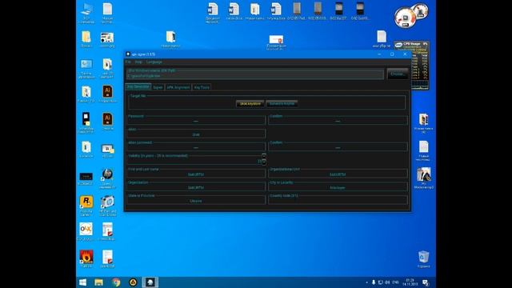Select the apk-signer taskbar button
Viewport: 512px width, 288px height.
tap(150, 282)
